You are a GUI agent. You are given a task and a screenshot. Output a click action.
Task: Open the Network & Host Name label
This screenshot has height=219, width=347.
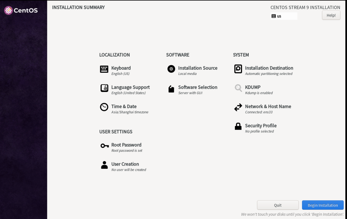point(268,106)
